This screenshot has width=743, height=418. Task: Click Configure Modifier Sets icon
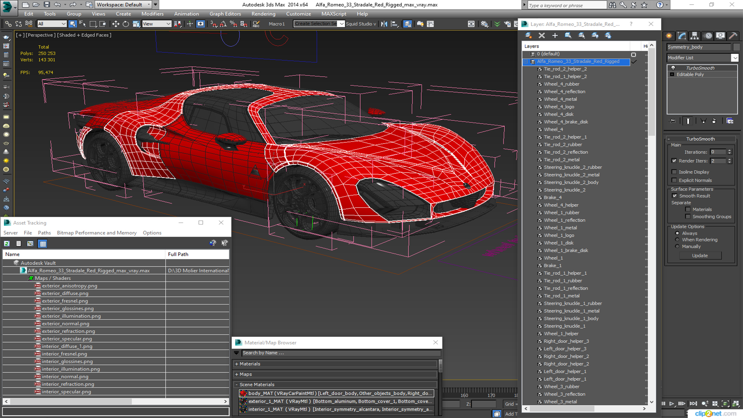730,121
